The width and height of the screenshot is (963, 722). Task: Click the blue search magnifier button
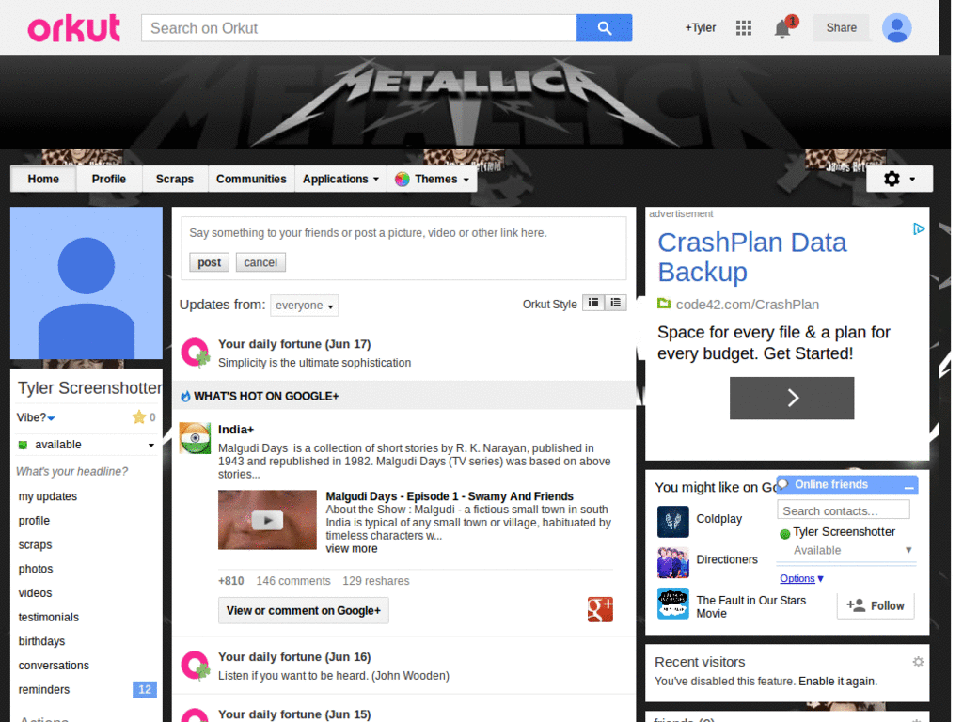click(605, 28)
